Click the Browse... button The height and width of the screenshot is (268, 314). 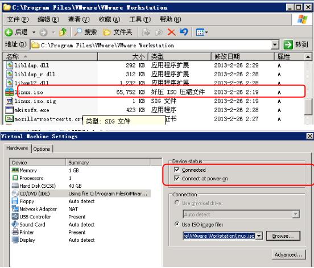pos(283,236)
